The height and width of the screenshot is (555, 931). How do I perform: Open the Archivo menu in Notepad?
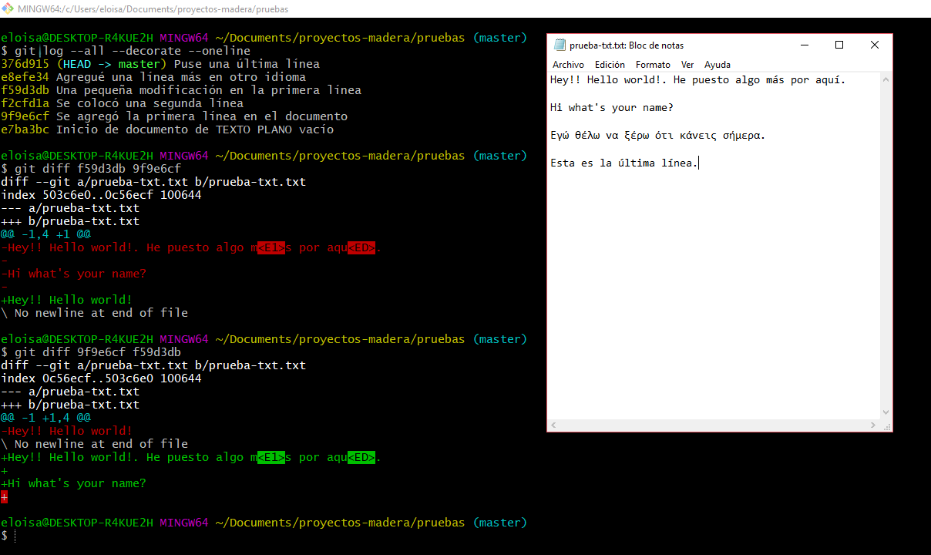[568, 65]
